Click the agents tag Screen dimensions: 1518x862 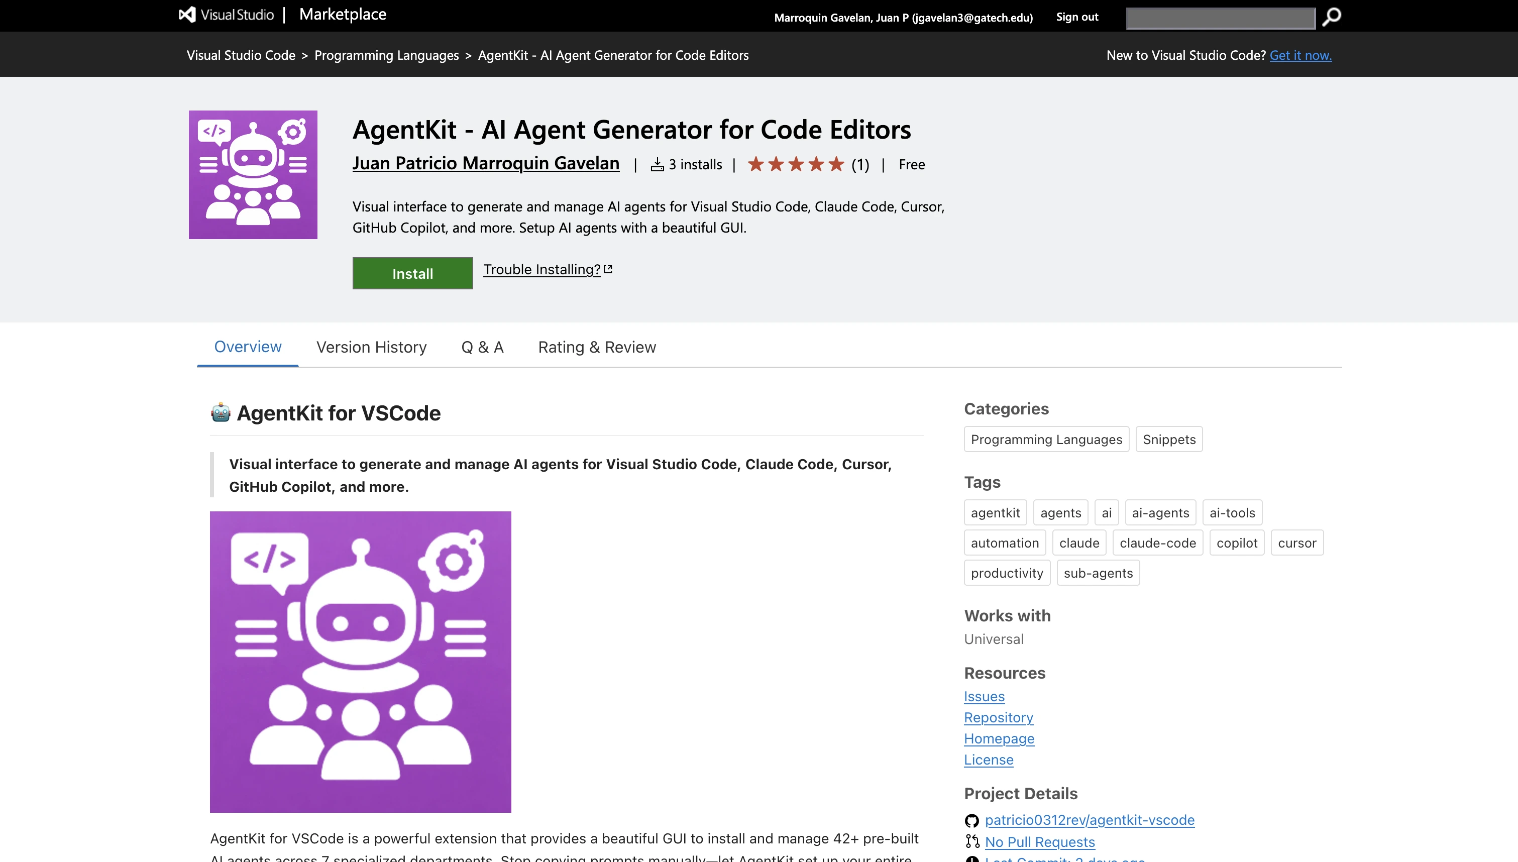(x=1060, y=513)
